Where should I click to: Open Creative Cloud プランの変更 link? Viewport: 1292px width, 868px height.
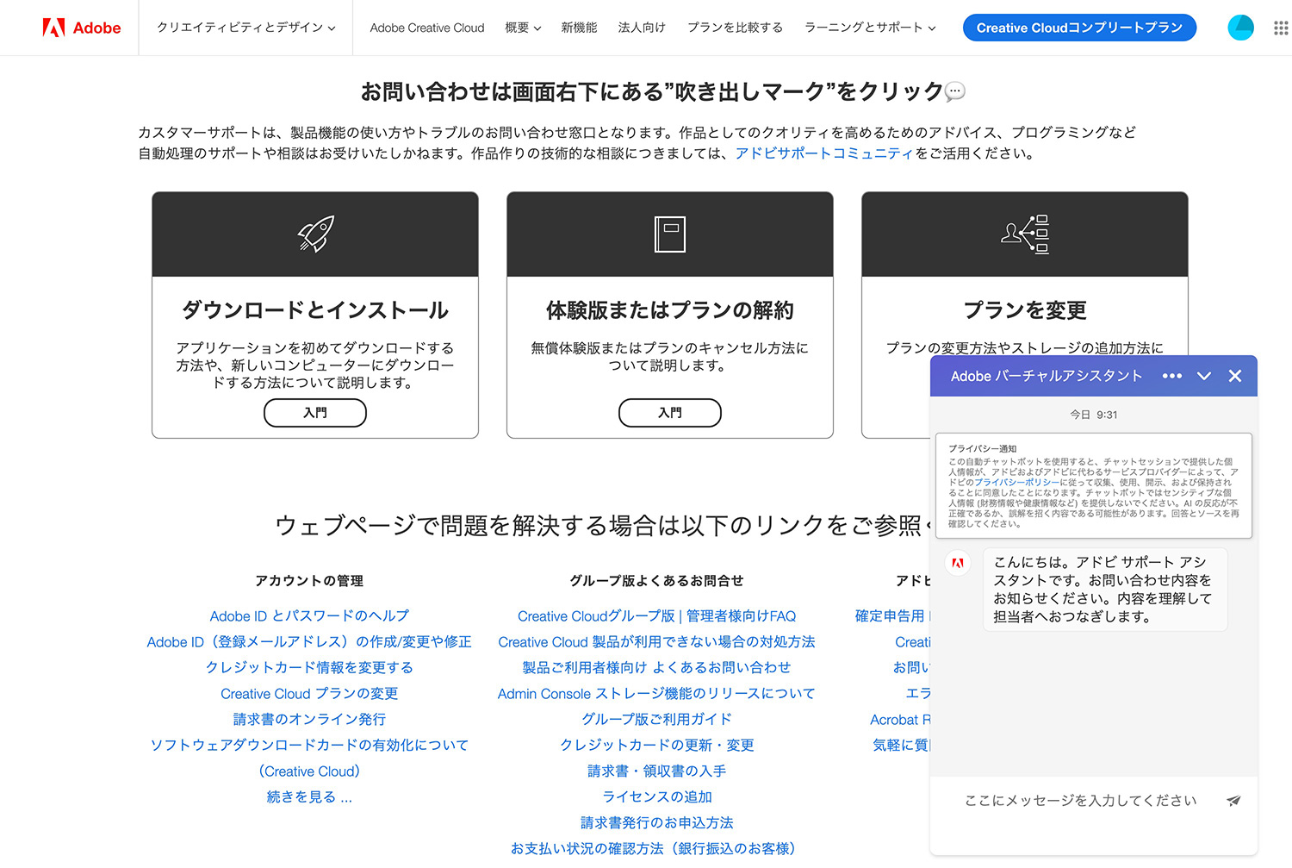(x=309, y=694)
